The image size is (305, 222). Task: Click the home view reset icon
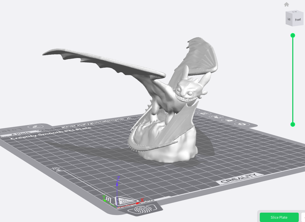click(x=286, y=4)
